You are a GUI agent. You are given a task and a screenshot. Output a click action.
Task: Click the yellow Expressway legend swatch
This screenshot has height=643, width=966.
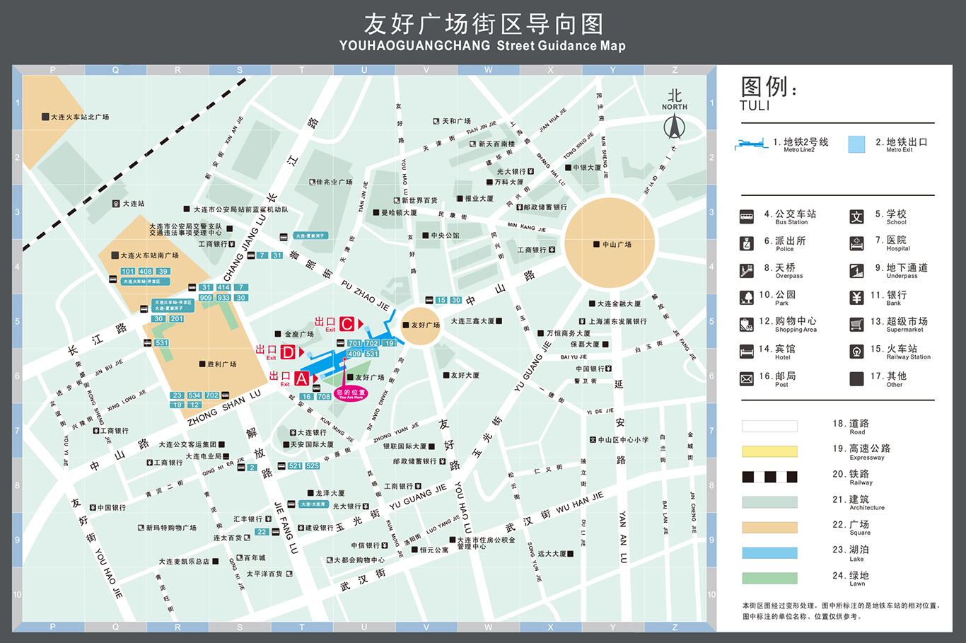coord(769,451)
